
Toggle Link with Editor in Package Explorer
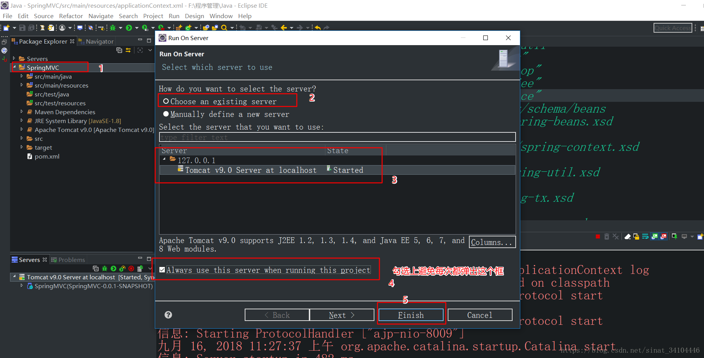(x=128, y=50)
